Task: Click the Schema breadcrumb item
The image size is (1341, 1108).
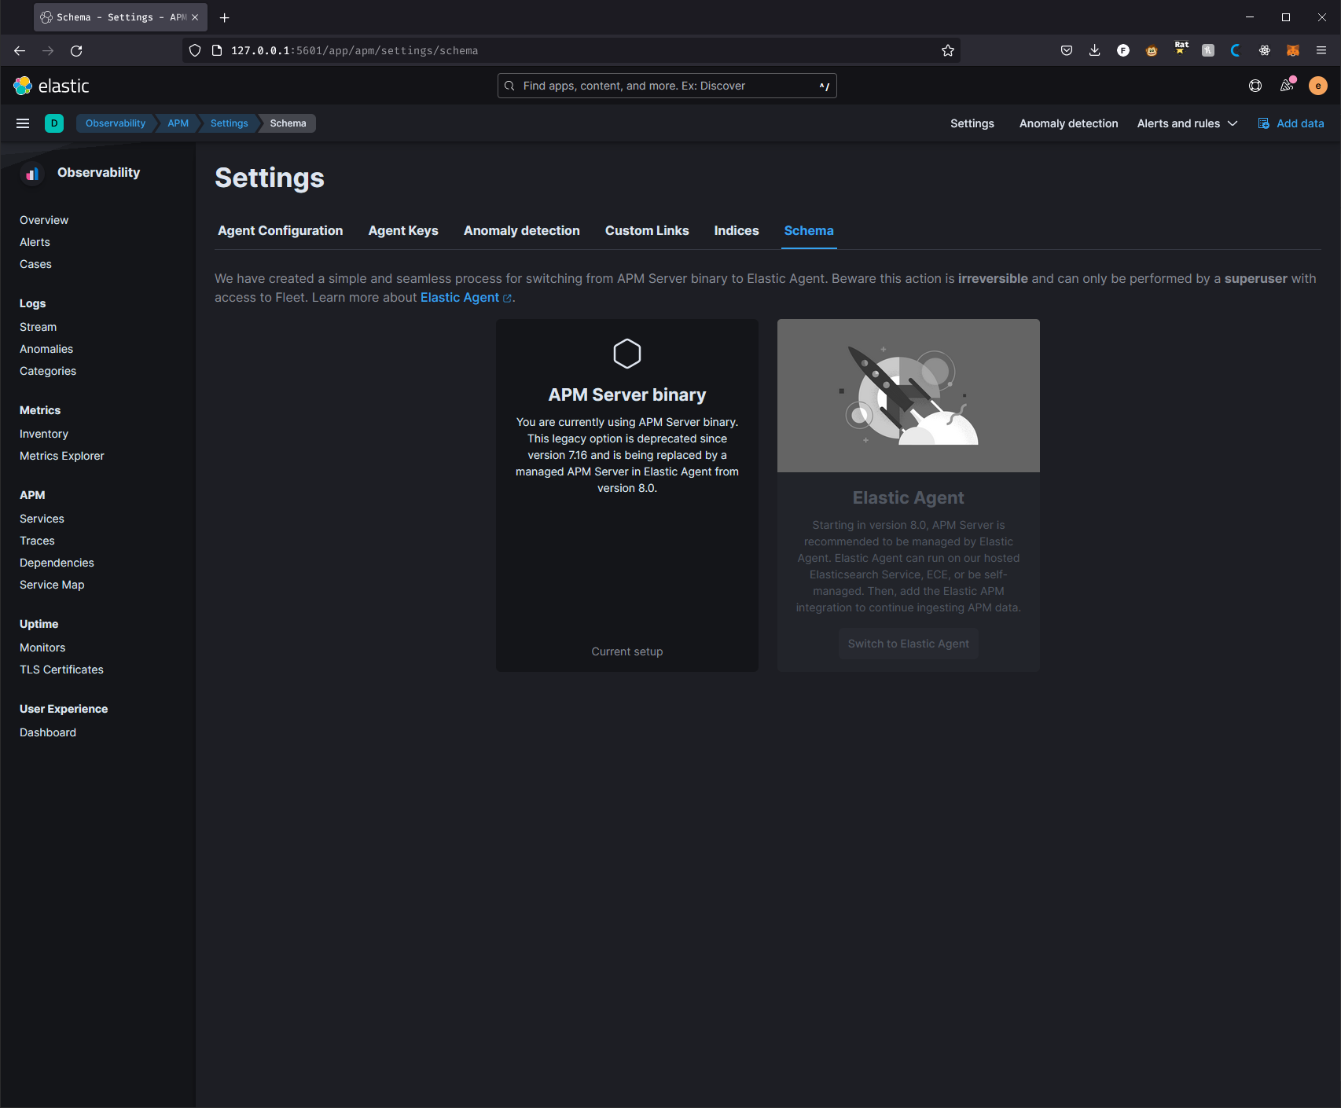Action: coord(288,123)
